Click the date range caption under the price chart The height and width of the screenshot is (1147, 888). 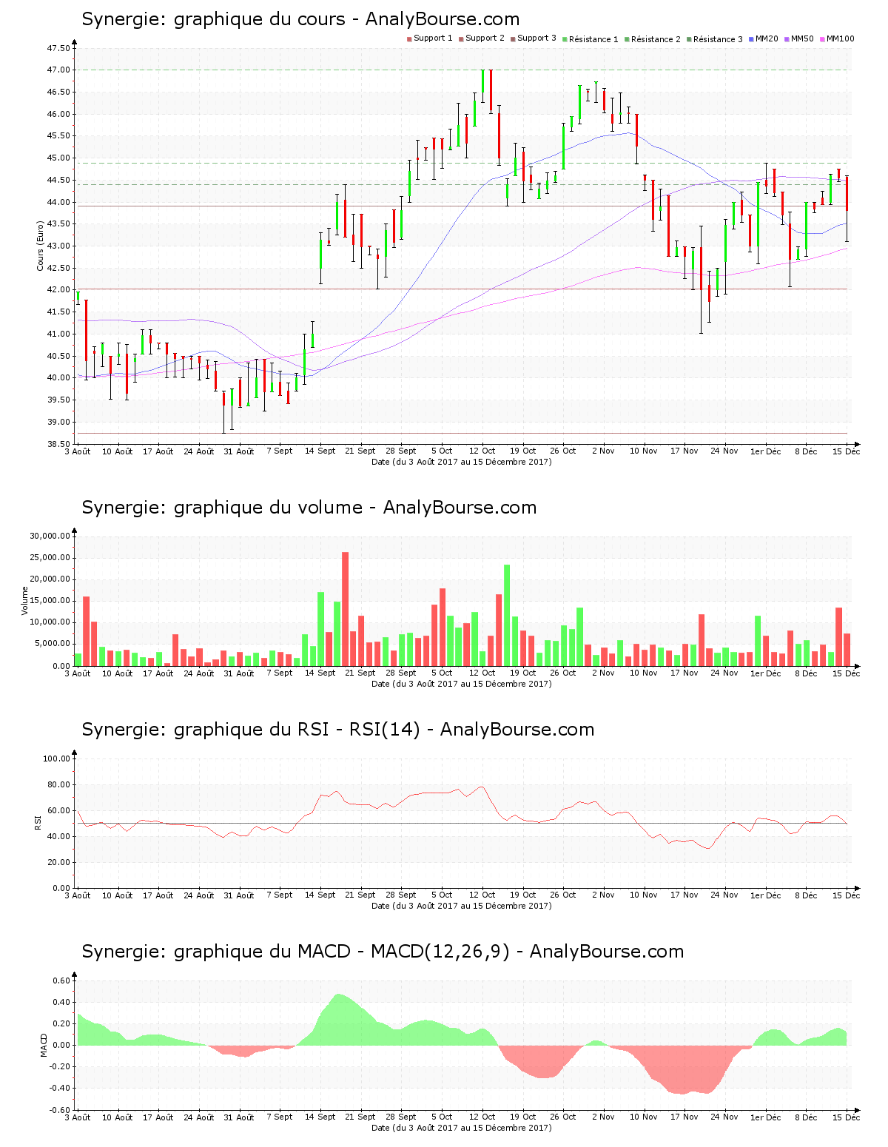coord(461,462)
